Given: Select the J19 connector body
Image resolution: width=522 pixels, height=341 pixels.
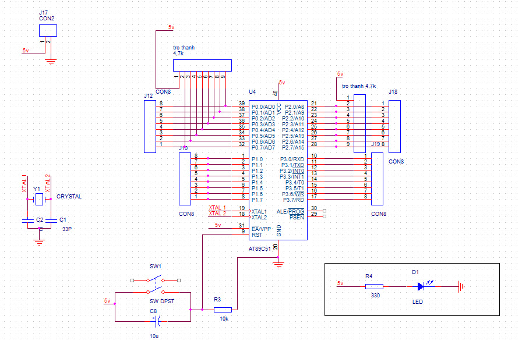Looking at the screenshot, I should [x=377, y=179].
